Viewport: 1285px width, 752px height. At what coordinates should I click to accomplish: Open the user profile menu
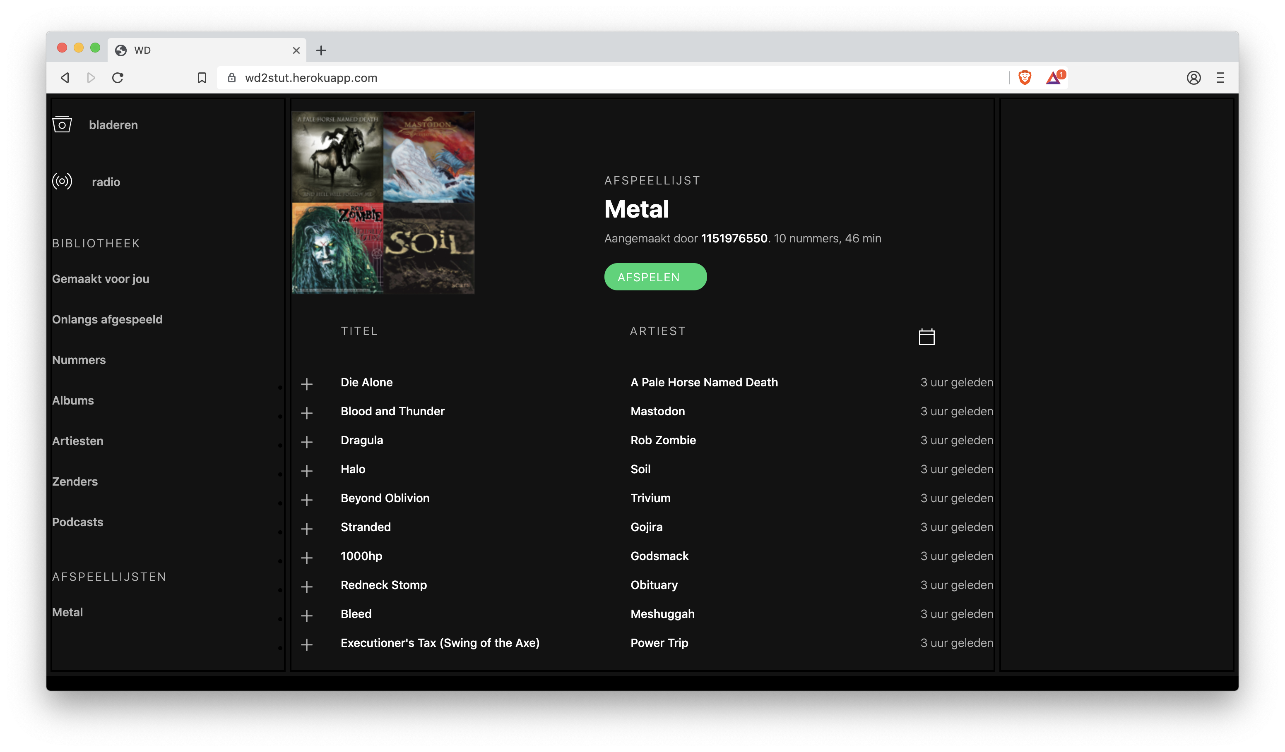click(x=1193, y=77)
